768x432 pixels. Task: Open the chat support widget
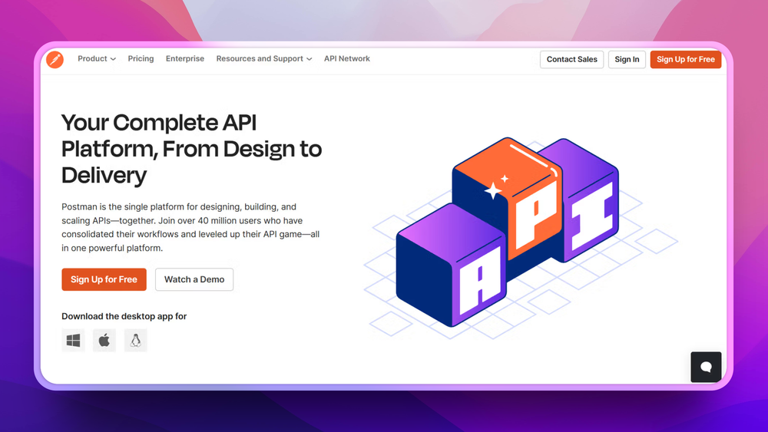click(x=706, y=367)
